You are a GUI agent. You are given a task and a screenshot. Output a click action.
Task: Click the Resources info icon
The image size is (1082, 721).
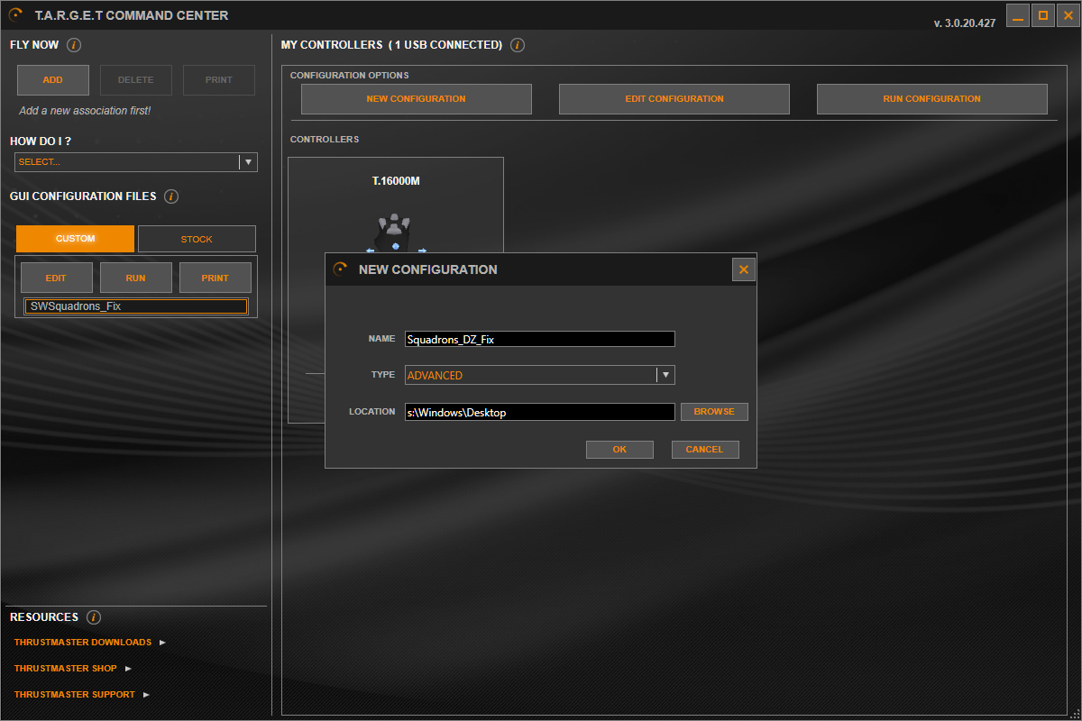click(94, 617)
